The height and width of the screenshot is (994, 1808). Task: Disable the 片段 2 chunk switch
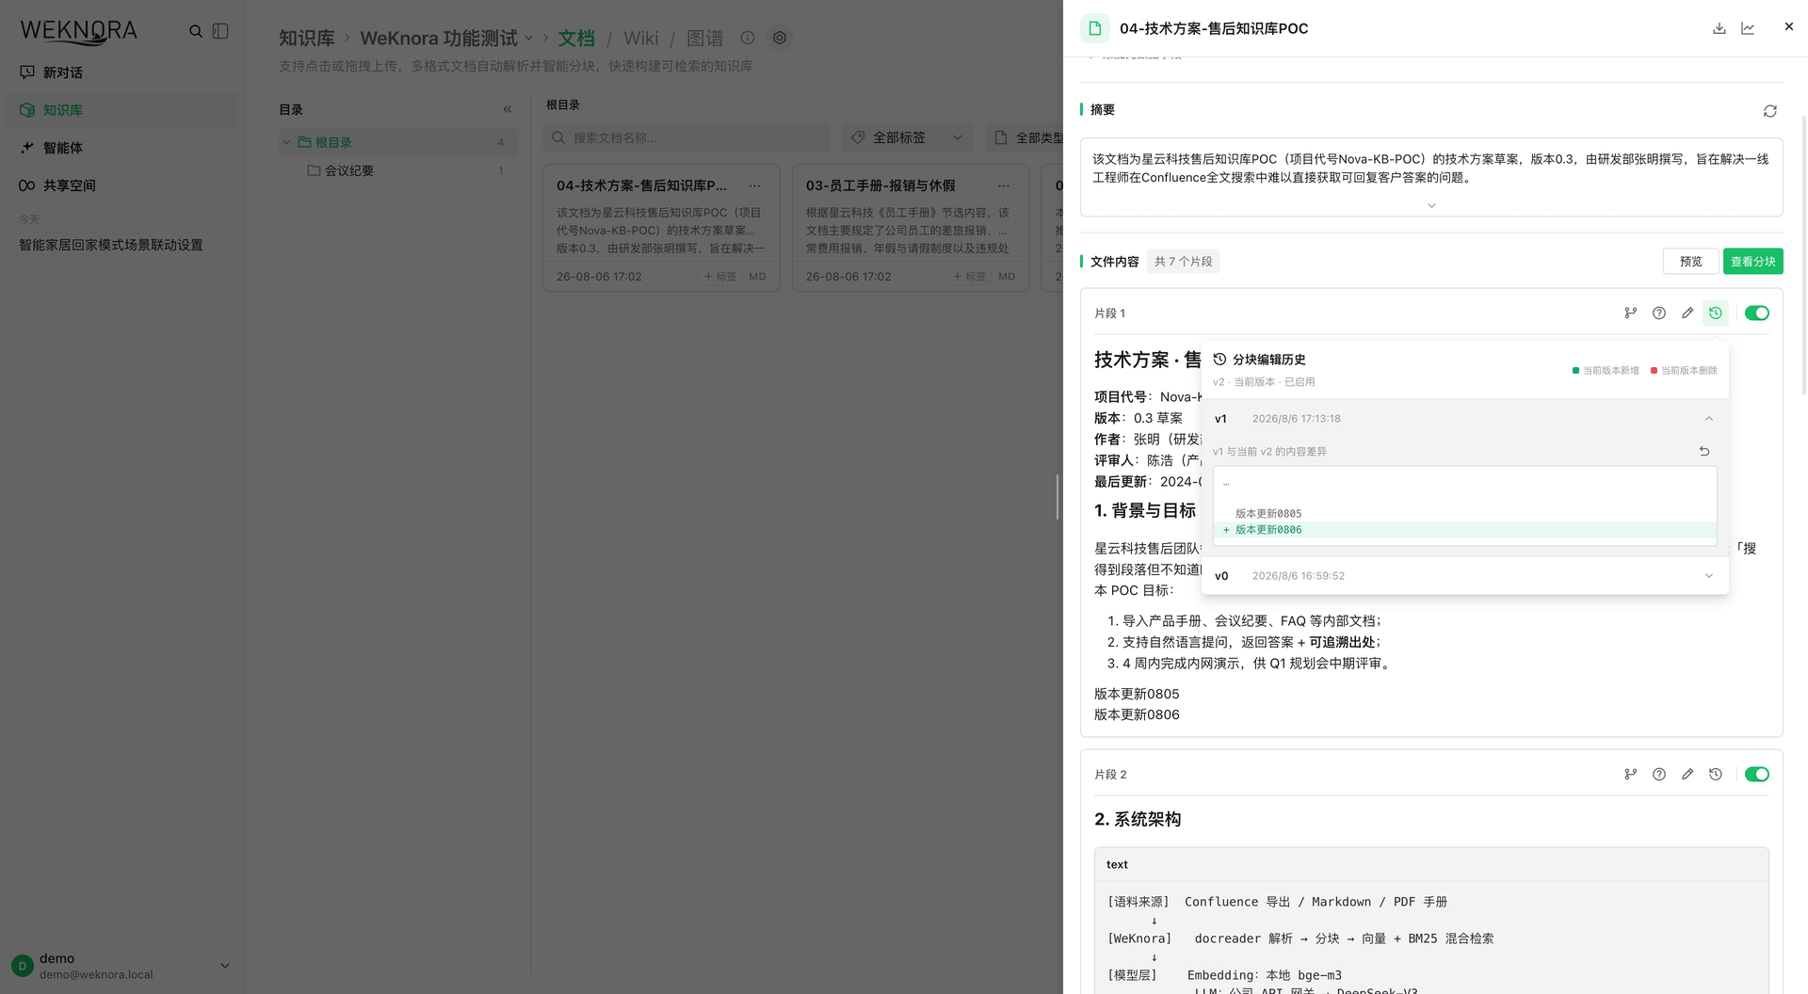click(x=1757, y=775)
